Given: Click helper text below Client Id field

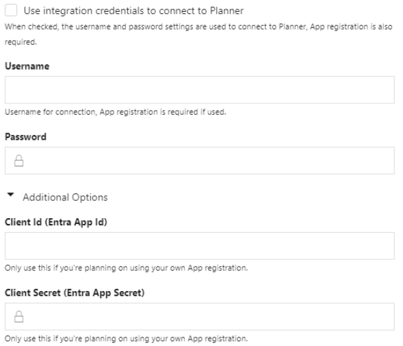Looking at the screenshot, I should tap(126, 268).
